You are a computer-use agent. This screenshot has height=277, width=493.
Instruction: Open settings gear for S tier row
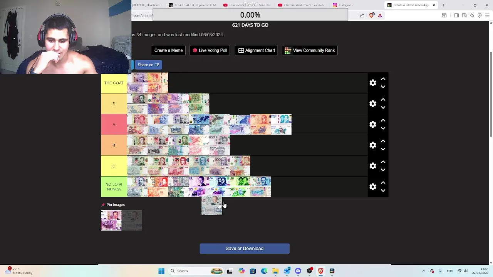coord(372,103)
